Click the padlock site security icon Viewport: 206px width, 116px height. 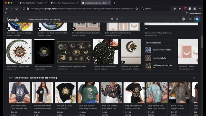tap(28, 9)
